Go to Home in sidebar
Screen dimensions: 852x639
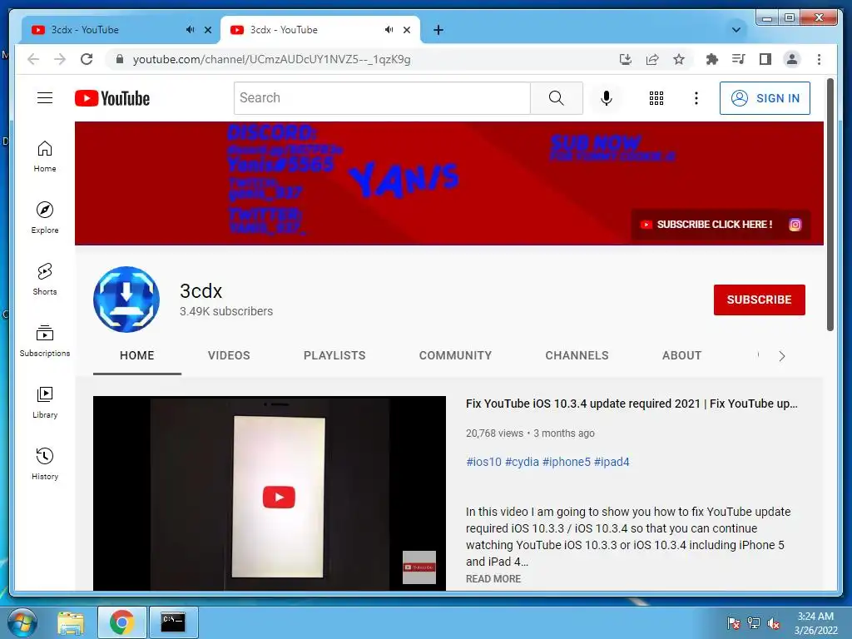point(45,156)
